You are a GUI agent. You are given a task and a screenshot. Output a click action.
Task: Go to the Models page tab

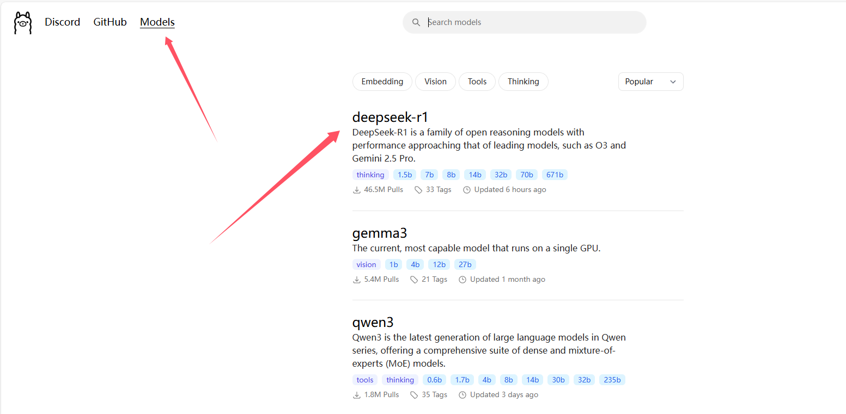pos(157,22)
